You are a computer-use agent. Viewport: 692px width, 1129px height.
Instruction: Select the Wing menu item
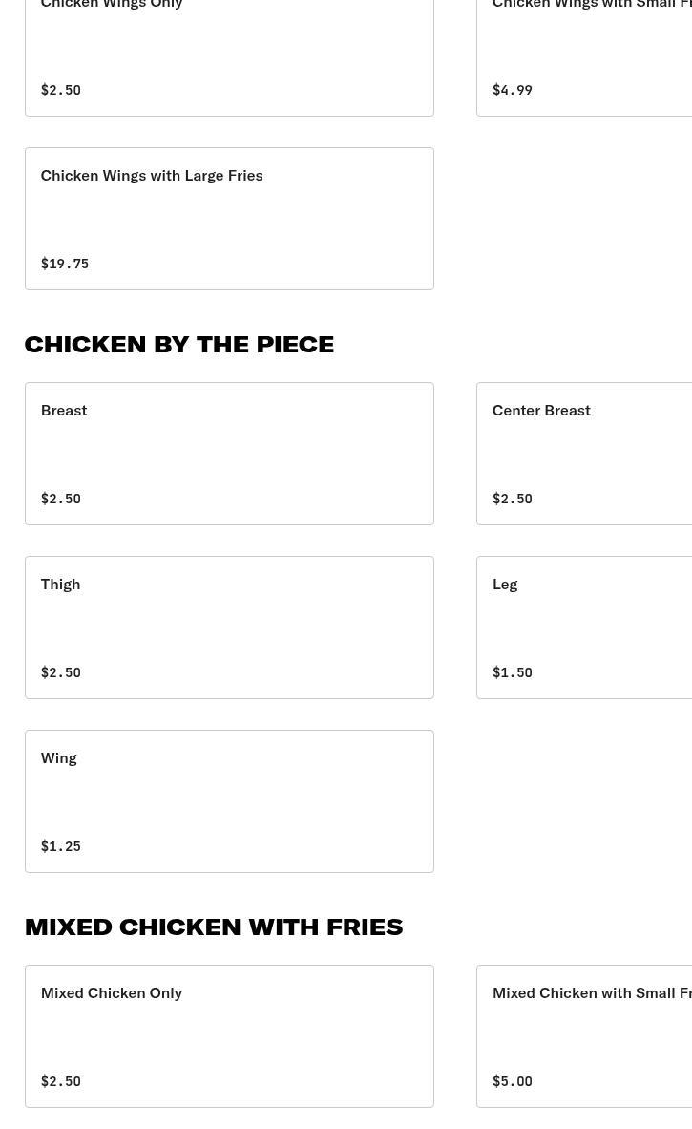click(229, 801)
